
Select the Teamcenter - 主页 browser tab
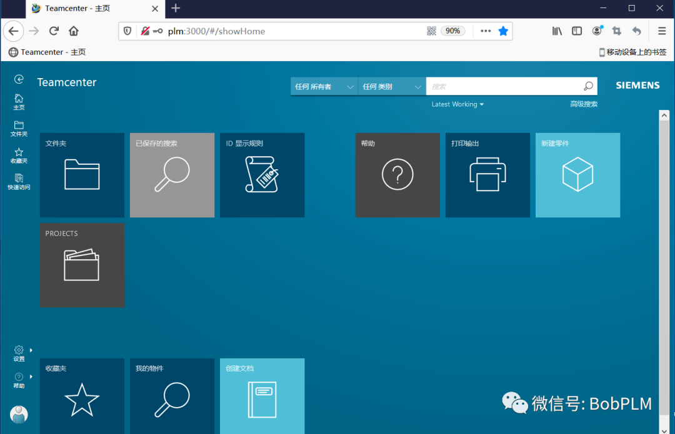coord(96,9)
